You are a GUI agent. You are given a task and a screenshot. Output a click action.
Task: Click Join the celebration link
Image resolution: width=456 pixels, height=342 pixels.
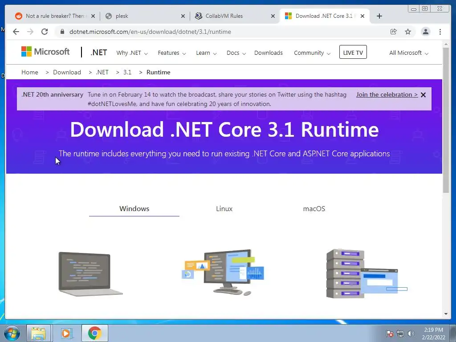coord(387,95)
